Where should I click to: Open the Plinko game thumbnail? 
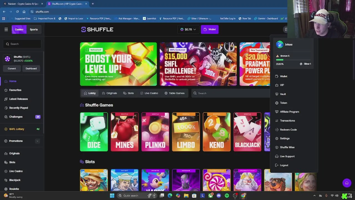(155, 132)
